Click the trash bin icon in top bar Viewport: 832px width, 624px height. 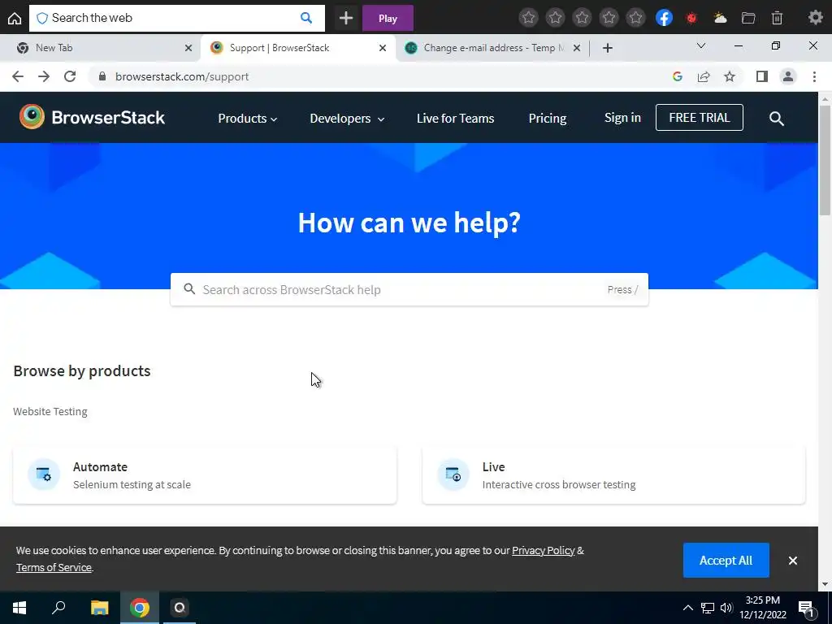(777, 19)
